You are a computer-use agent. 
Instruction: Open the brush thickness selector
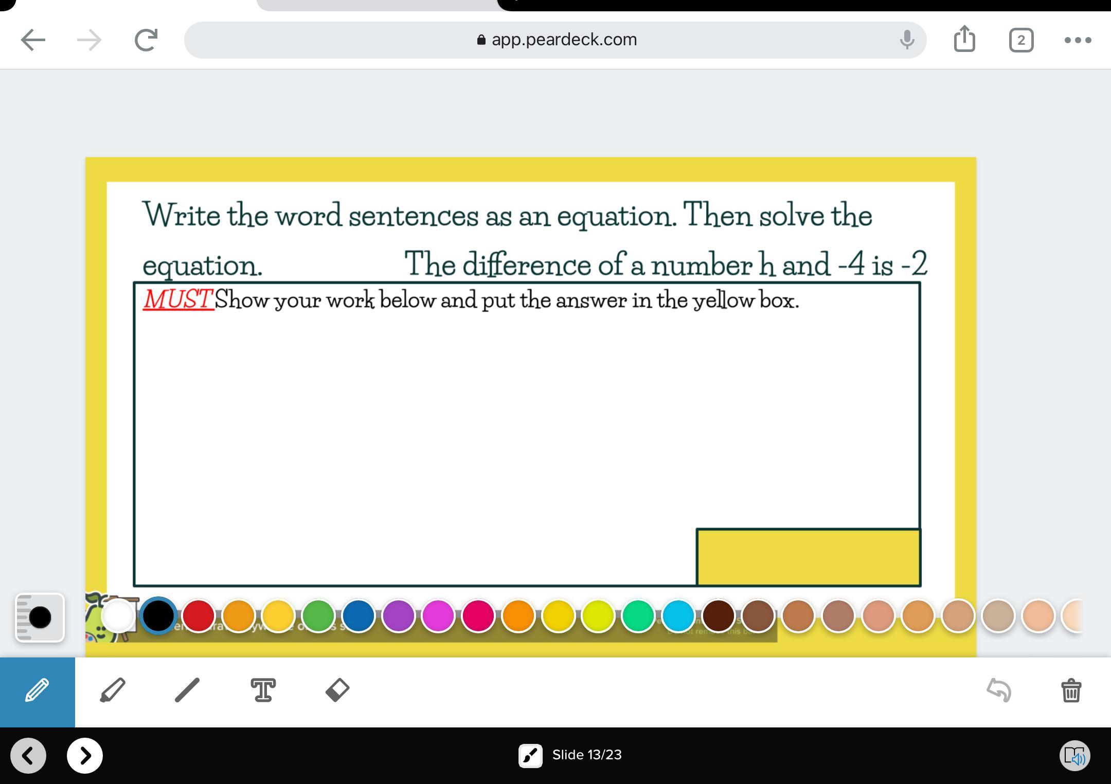[x=40, y=617]
